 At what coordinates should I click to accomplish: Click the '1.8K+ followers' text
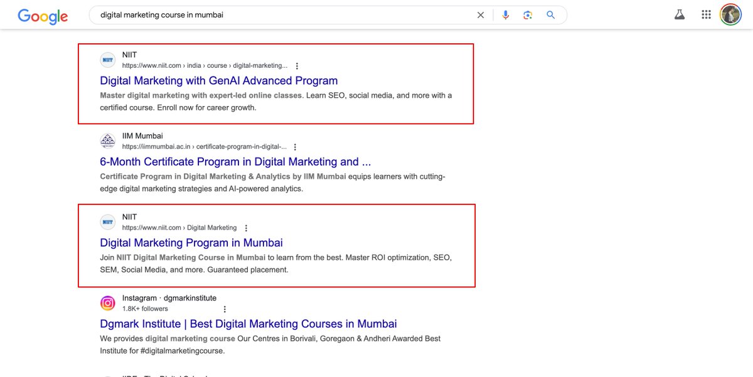[145, 309]
